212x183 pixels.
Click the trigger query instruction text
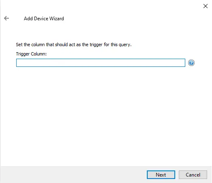tap(74, 45)
